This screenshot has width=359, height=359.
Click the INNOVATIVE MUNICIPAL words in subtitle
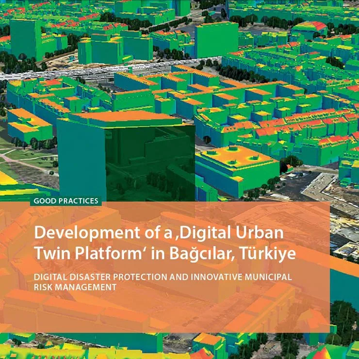[241, 277]
